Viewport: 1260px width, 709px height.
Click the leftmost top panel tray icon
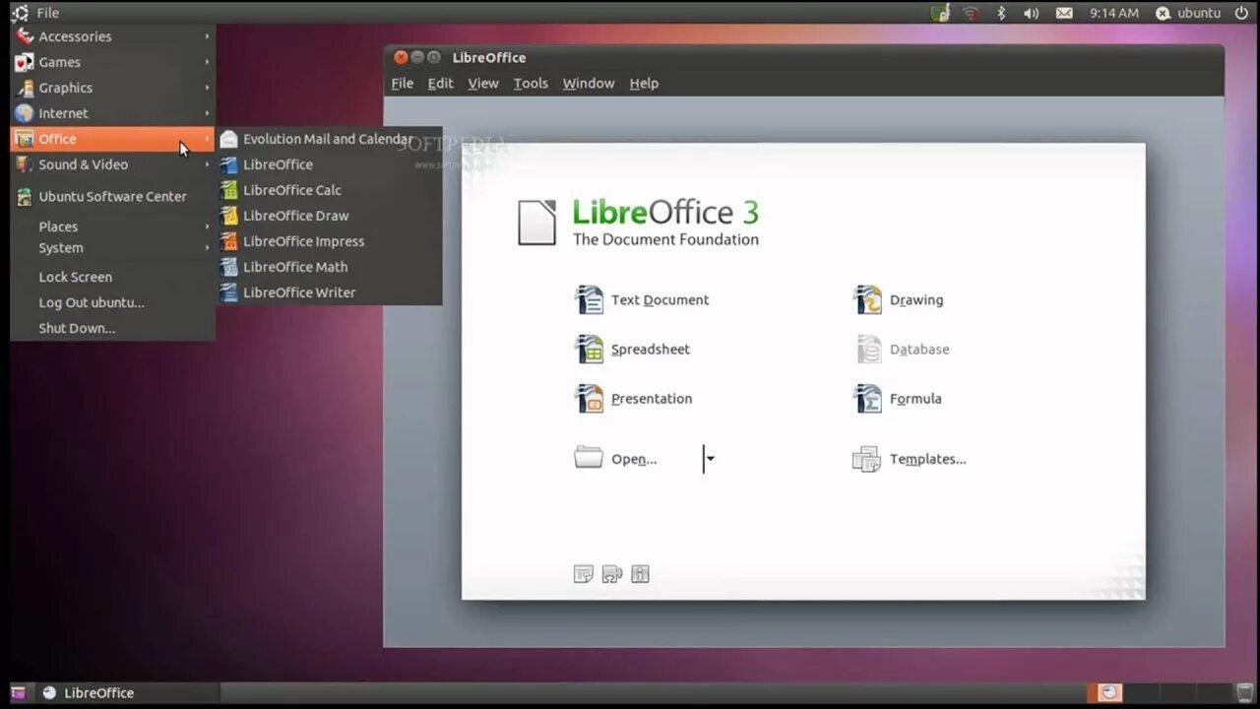click(x=940, y=13)
